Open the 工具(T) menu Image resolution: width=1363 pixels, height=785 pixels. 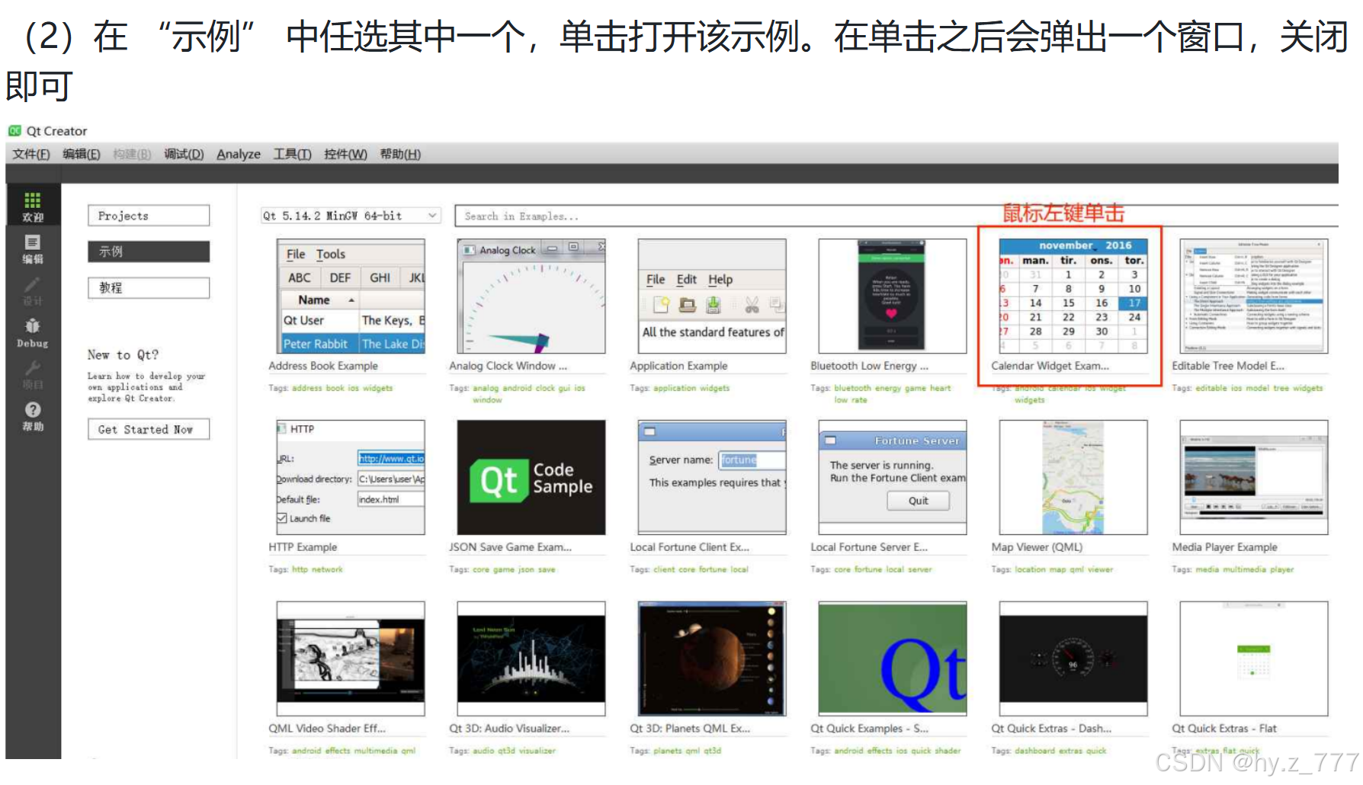[x=293, y=154]
